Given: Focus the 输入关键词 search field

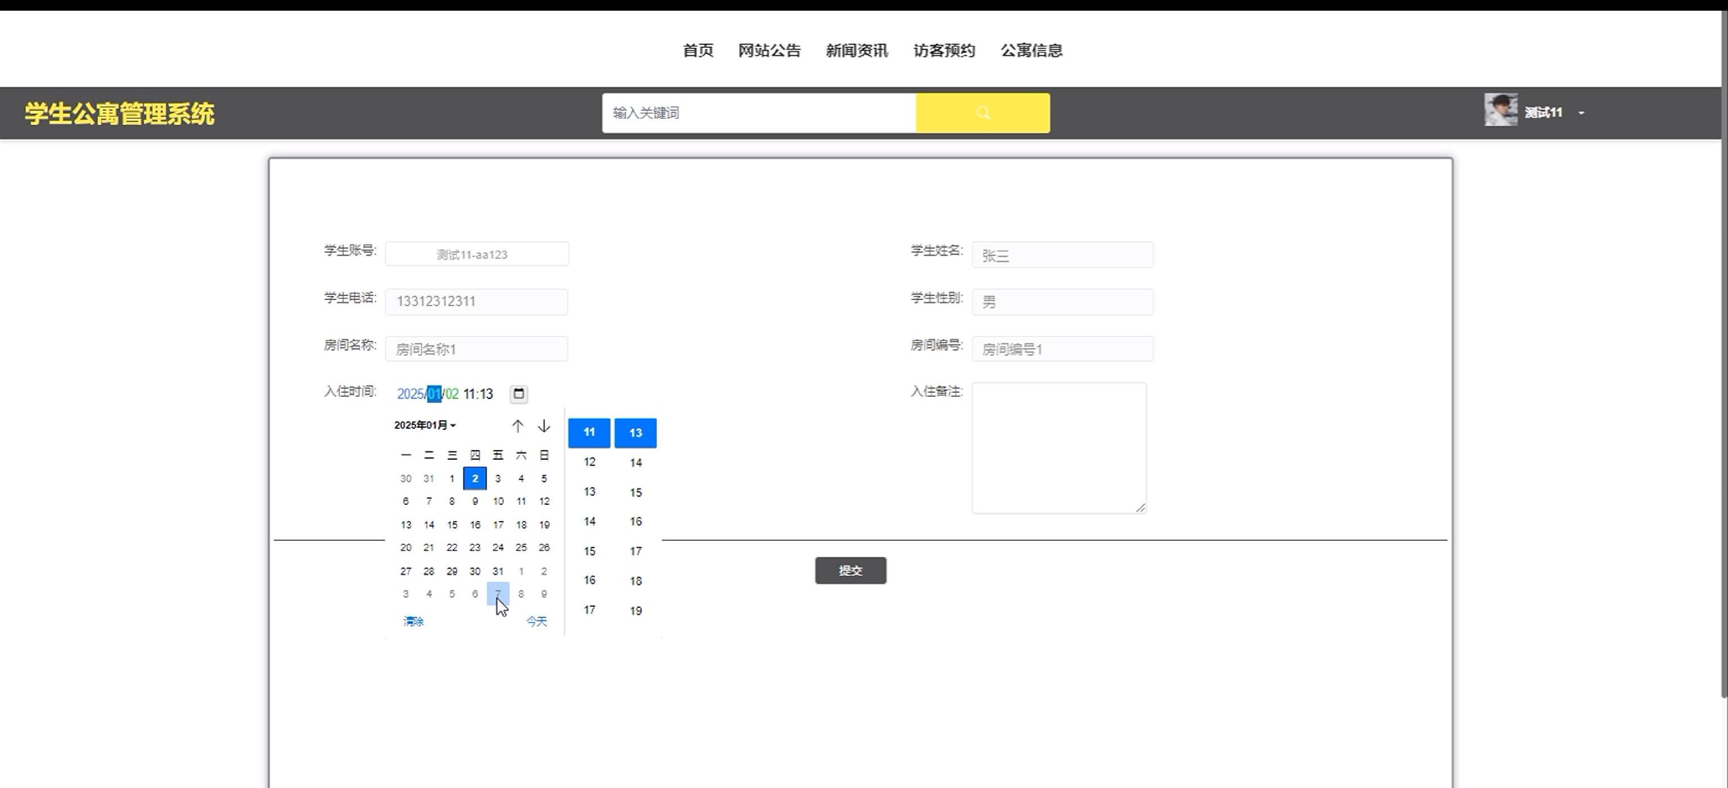Looking at the screenshot, I should tap(758, 113).
